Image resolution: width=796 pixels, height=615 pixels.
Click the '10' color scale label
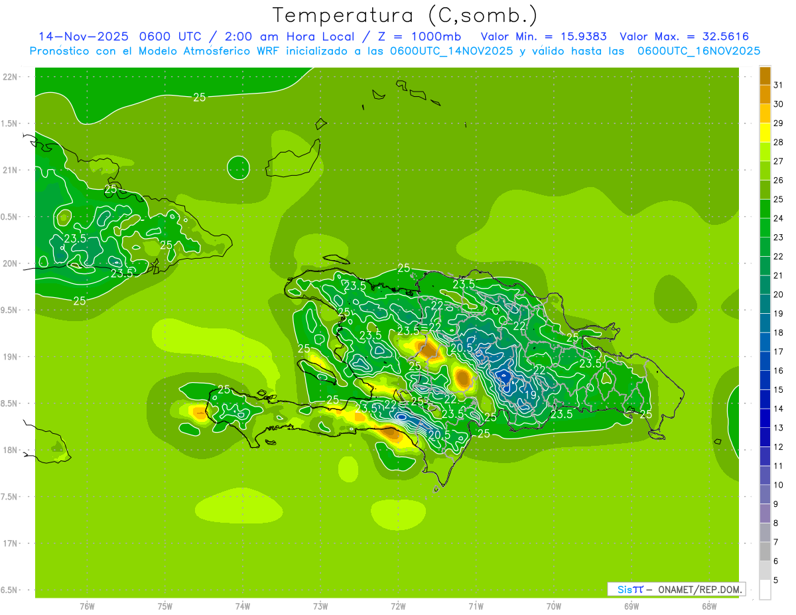(x=778, y=485)
